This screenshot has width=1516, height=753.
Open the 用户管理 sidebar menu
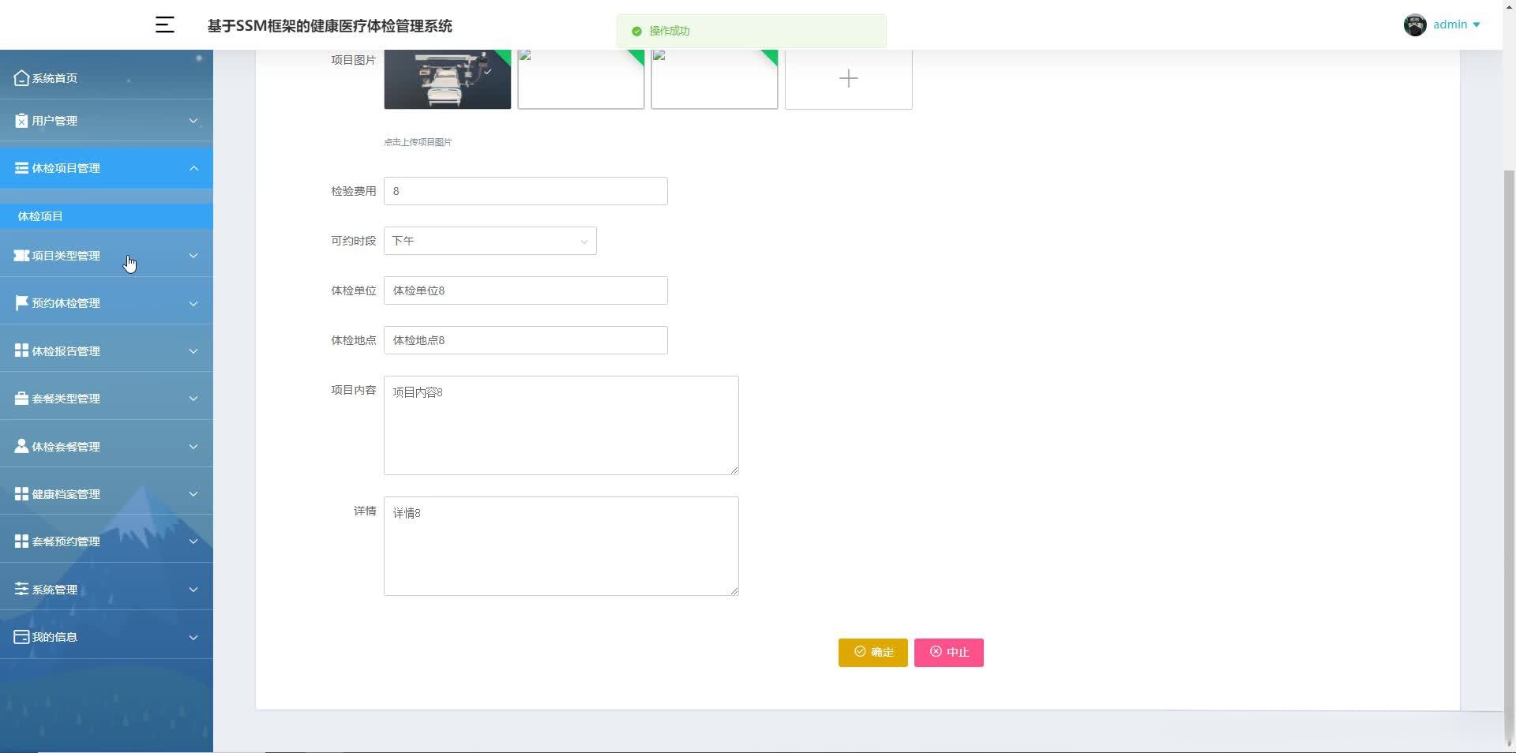point(107,121)
